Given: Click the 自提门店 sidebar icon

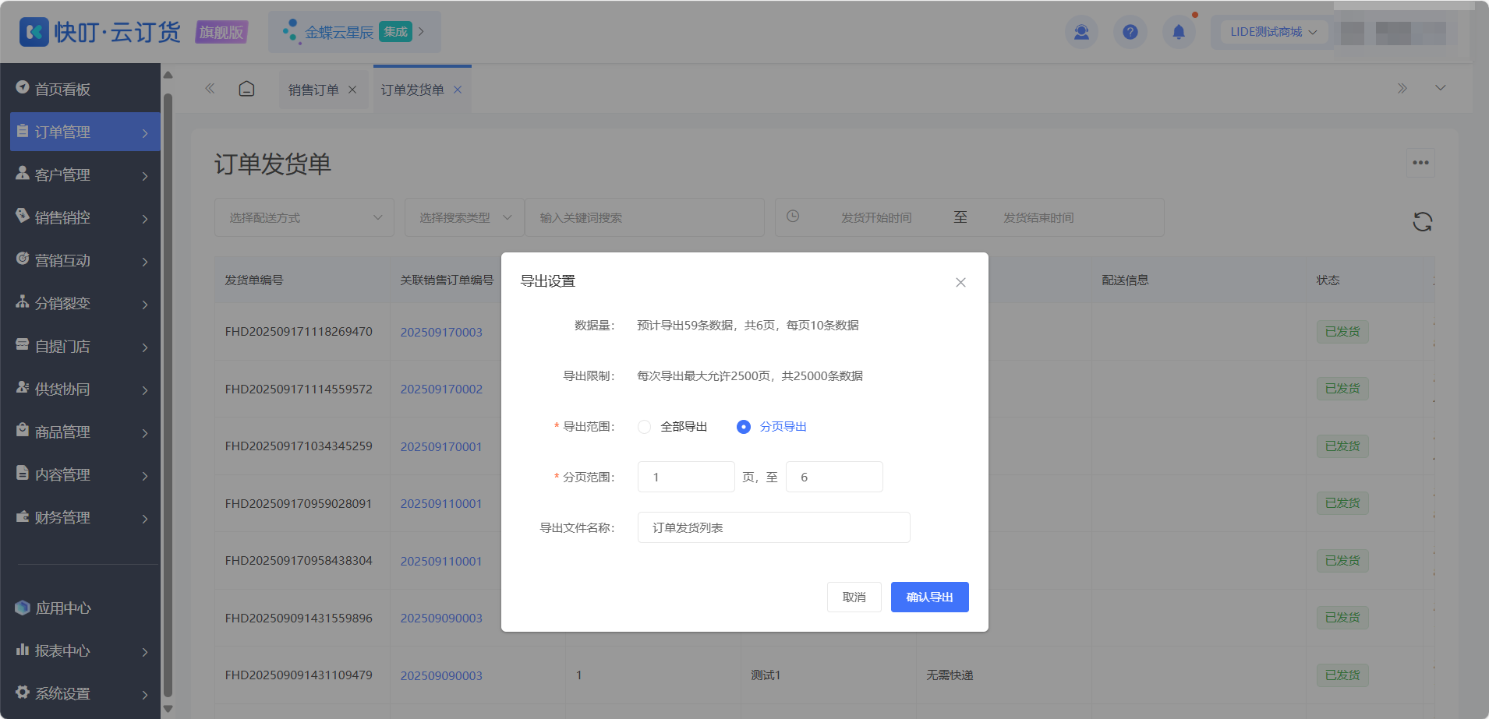Looking at the screenshot, I should 23,344.
